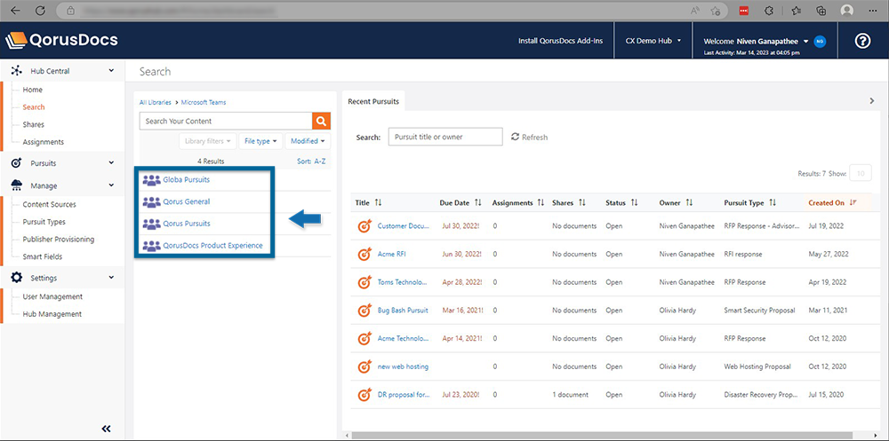Screen dimensions: 889x441
Task: Click team icon beside QorusDocs Product Experience
Action: (151, 246)
